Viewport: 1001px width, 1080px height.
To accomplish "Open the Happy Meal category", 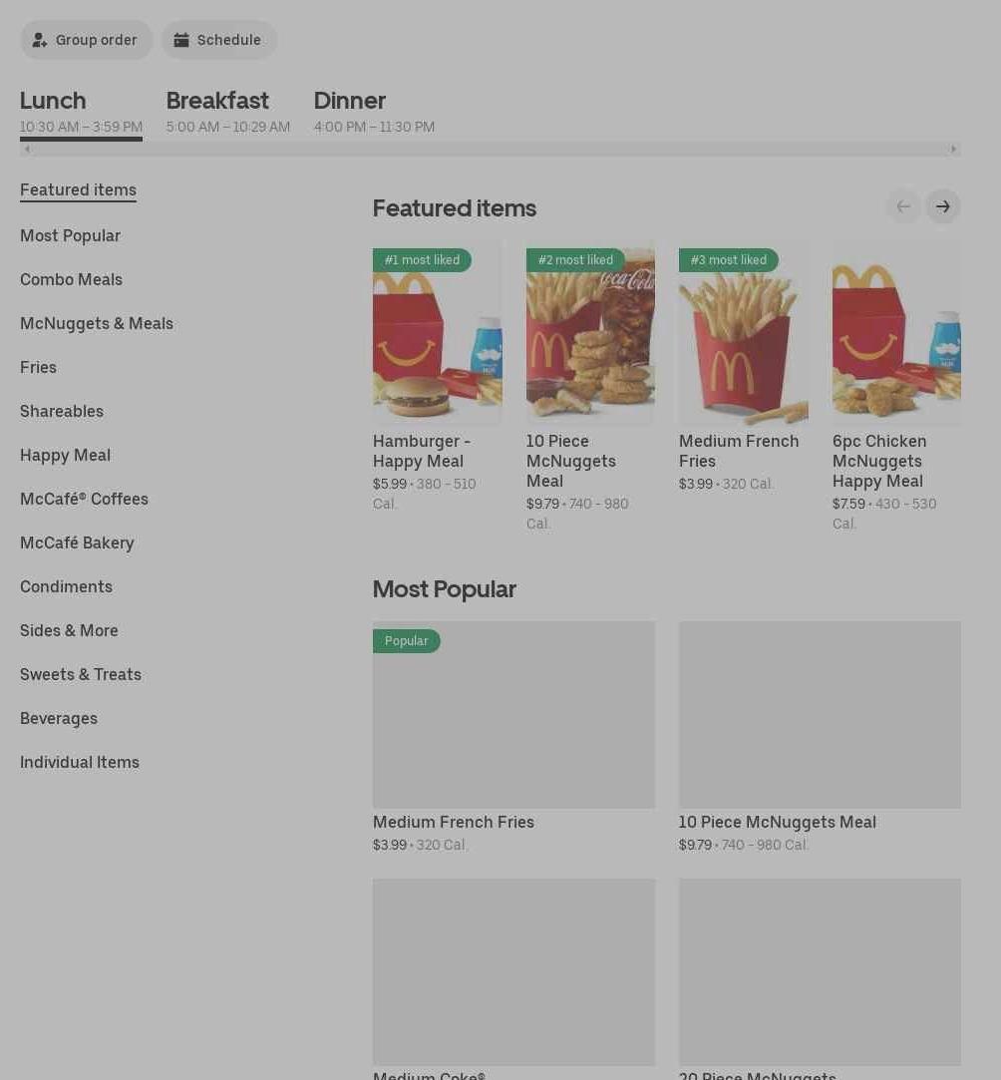I will pos(66,456).
